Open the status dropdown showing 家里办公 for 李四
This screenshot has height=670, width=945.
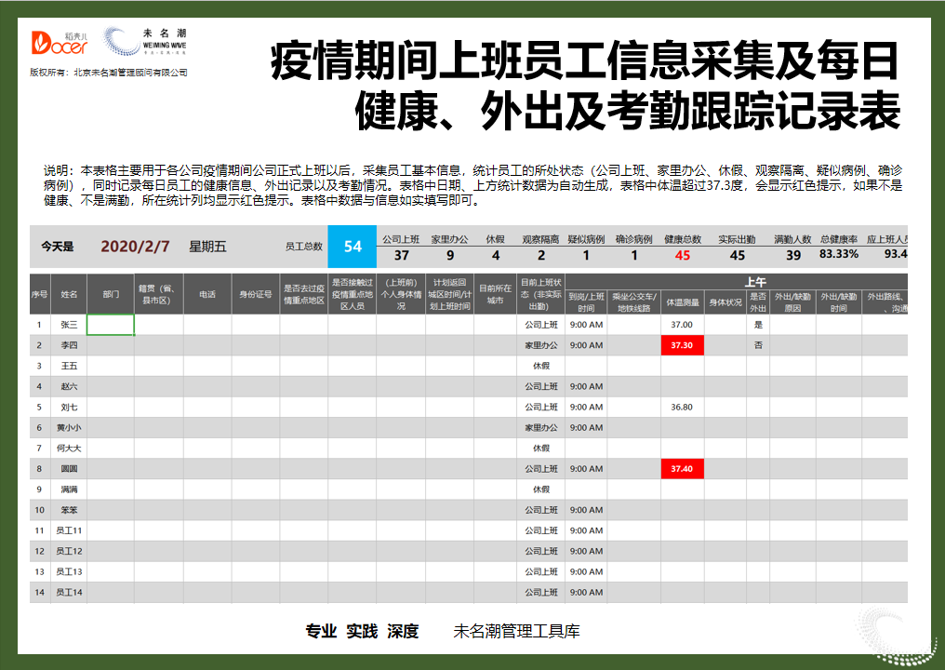[541, 344]
